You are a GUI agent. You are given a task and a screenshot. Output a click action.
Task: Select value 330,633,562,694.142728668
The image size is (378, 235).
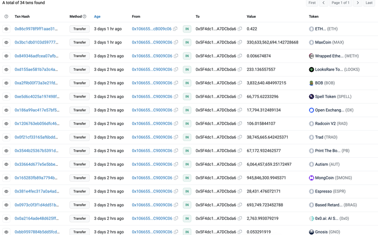point(272,42)
